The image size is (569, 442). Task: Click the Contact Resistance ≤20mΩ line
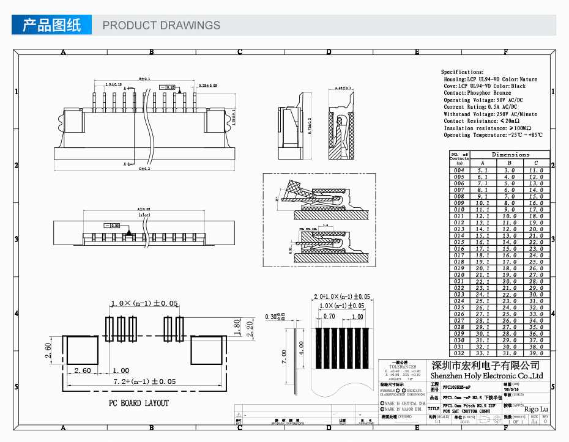(481, 121)
